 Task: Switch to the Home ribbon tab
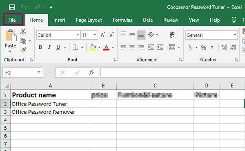[36, 20]
